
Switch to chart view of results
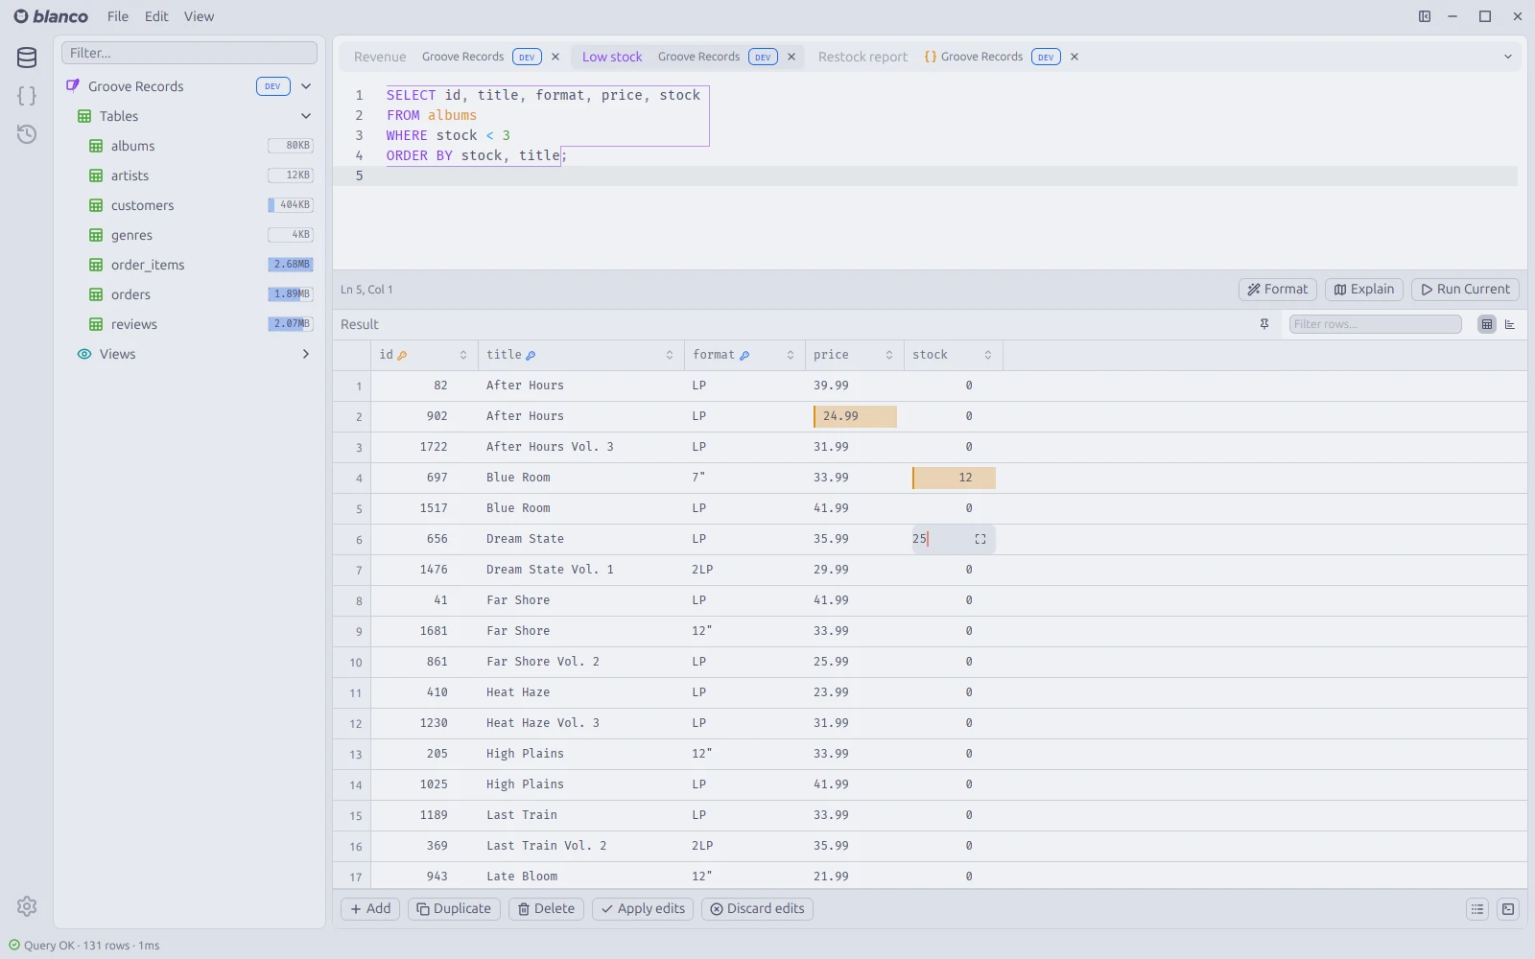tap(1510, 324)
